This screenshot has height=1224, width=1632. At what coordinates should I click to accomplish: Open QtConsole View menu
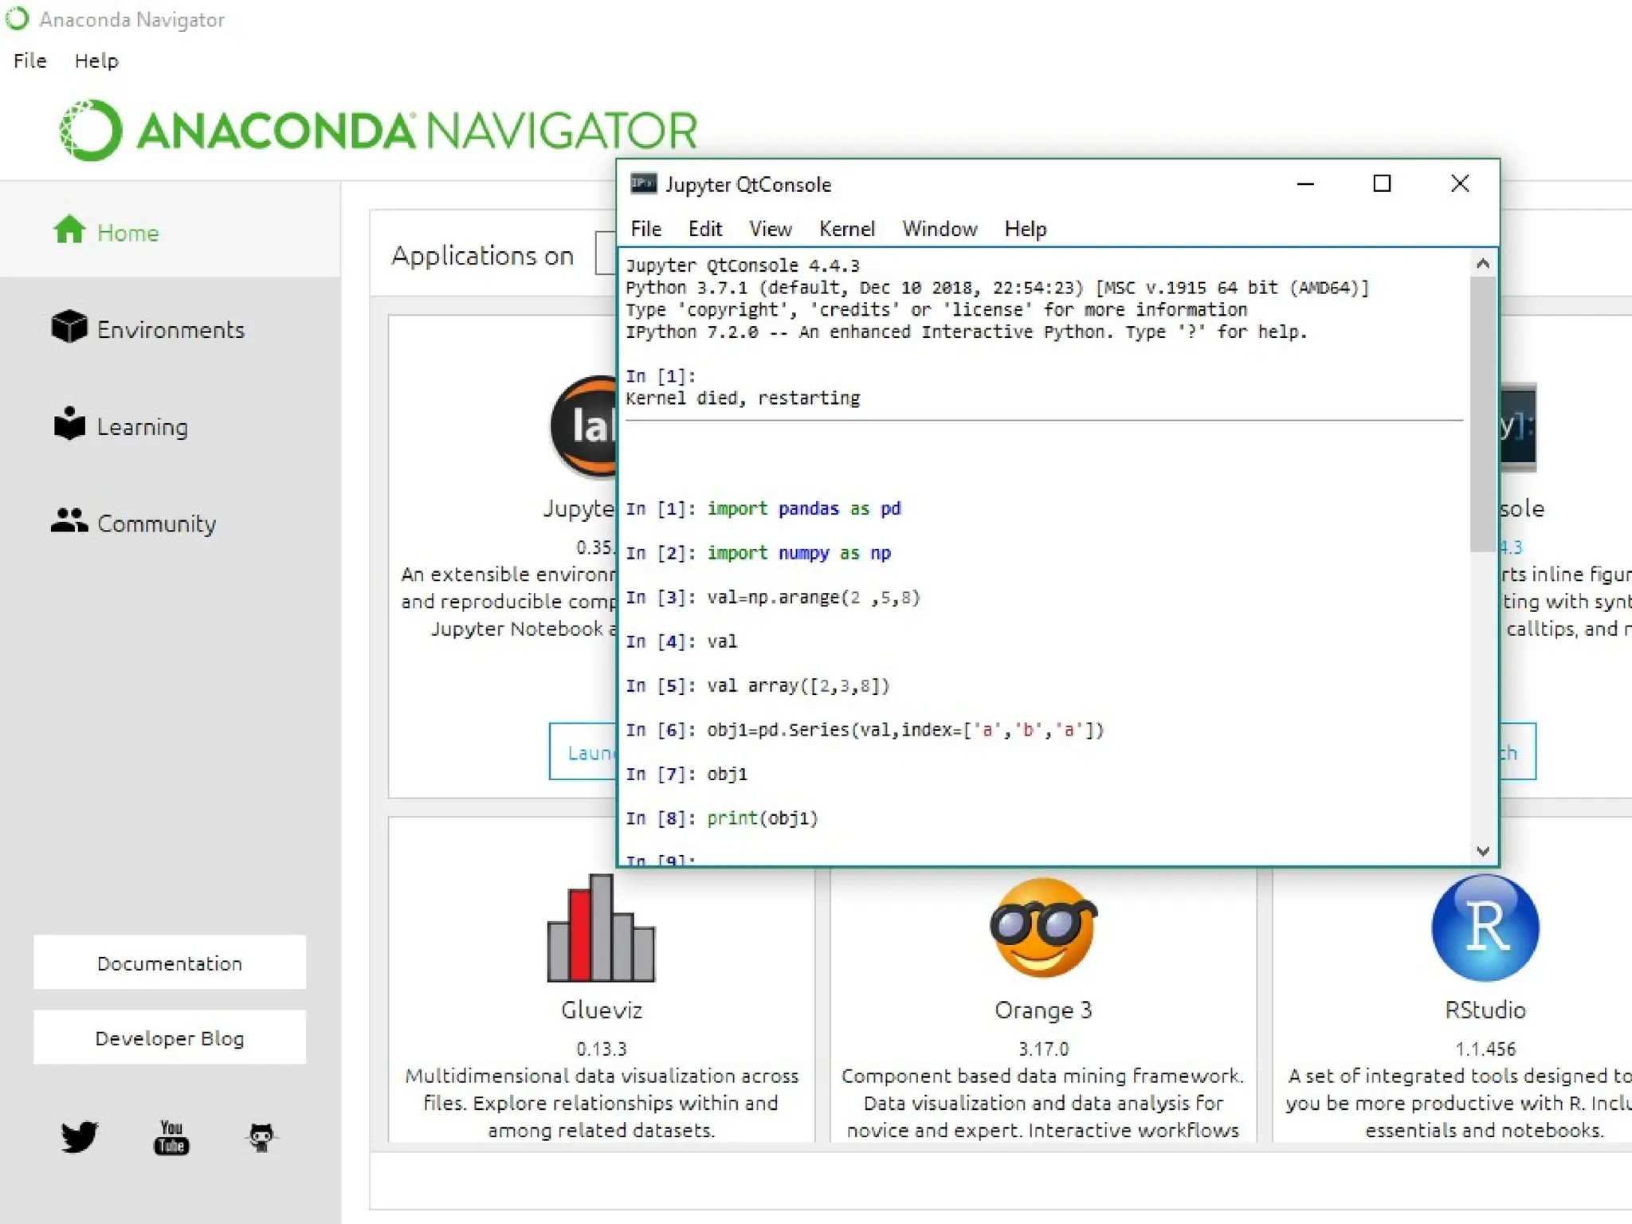771,229
